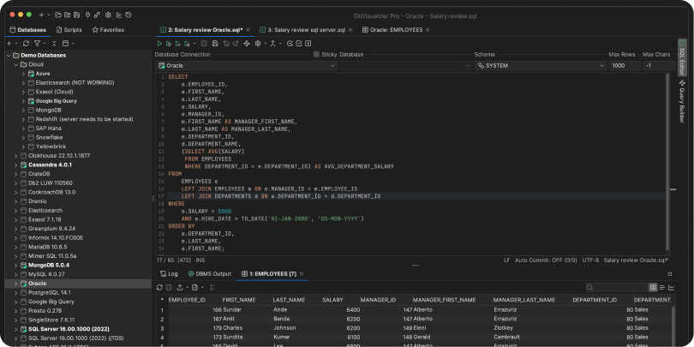Run the SQL with the Execute button
The height and width of the screenshot is (347, 694).
(159, 43)
